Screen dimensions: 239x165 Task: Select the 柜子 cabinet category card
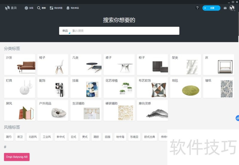pos(152,65)
